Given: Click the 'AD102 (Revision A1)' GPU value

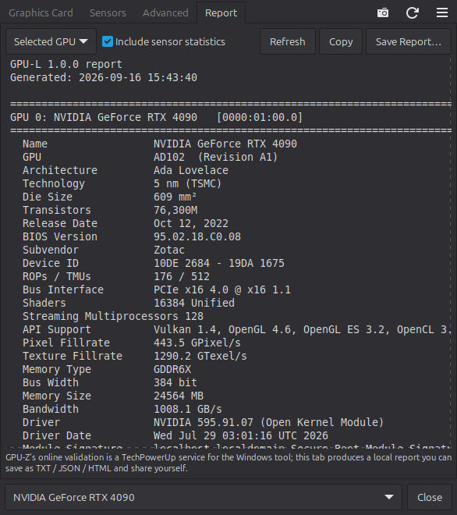Looking at the screenshot, I should pos(216,157).
